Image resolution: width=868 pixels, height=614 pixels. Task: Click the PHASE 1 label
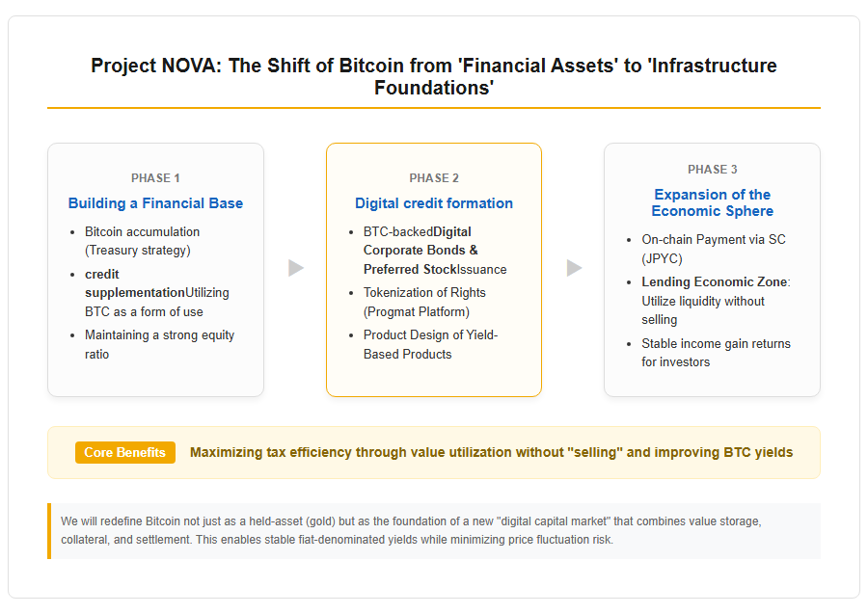coord(155,178)
